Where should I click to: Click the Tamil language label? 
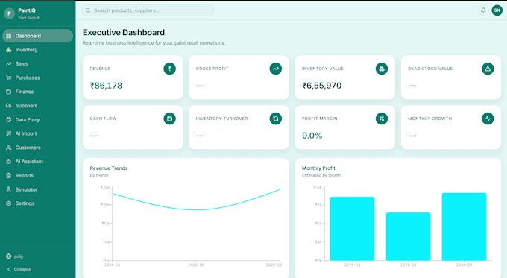coord(19,256)
